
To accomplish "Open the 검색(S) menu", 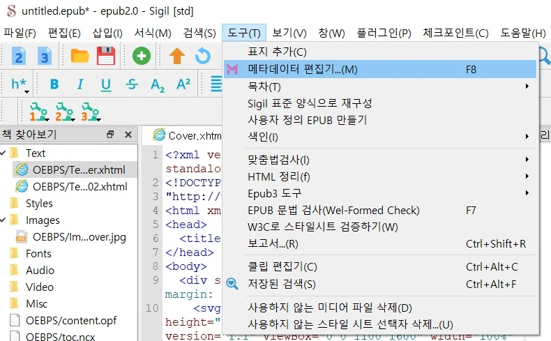I will coord(199,33).
